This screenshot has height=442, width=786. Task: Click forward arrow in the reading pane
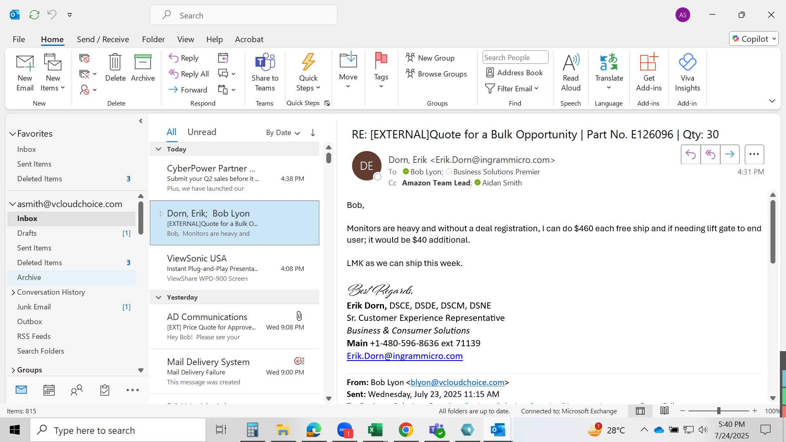tap(730, 154)
